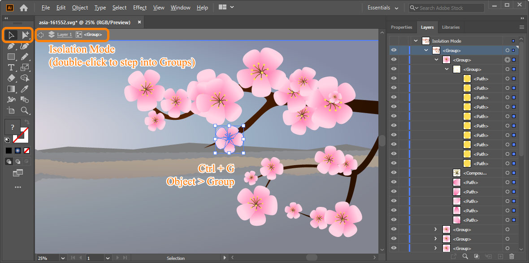Hide the Compound path layer

pyautogui.click(x=394, y=173)
